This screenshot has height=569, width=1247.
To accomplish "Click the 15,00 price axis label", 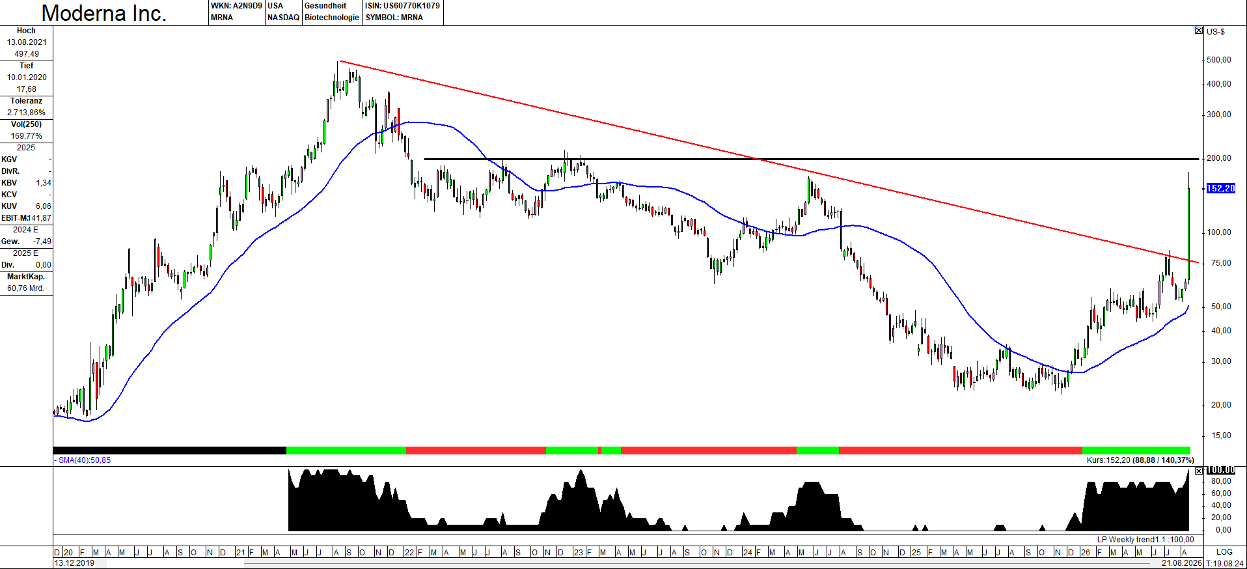I will click(x=1221, y=436).
